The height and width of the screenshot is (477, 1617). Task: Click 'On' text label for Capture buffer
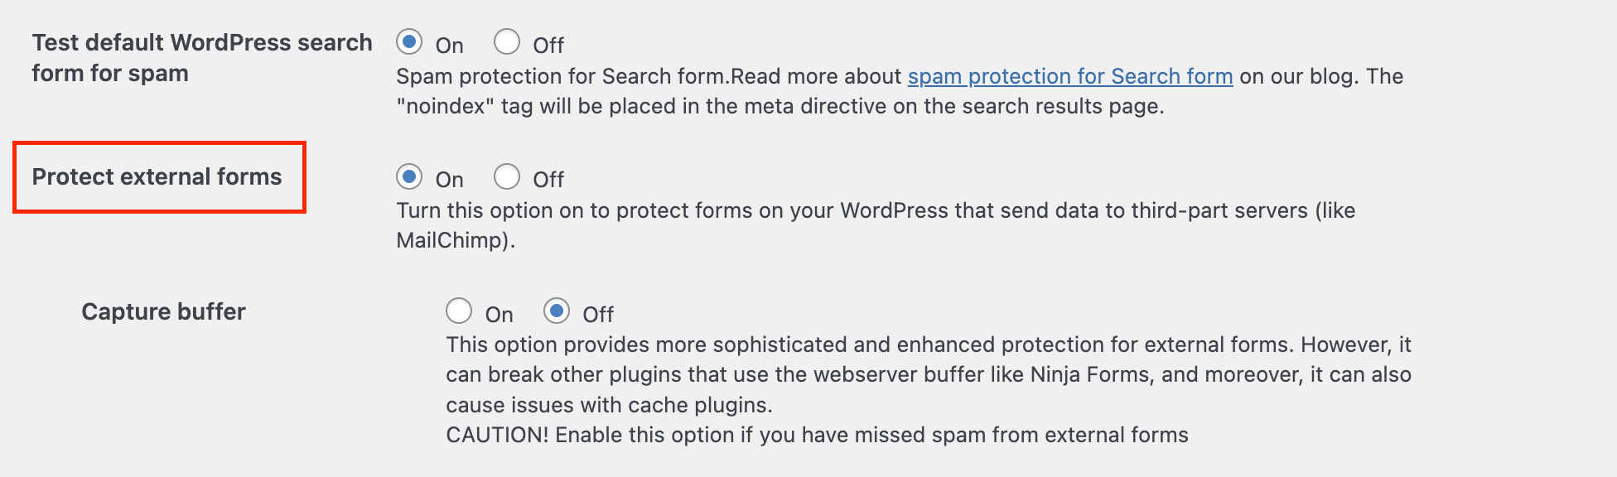500,315
